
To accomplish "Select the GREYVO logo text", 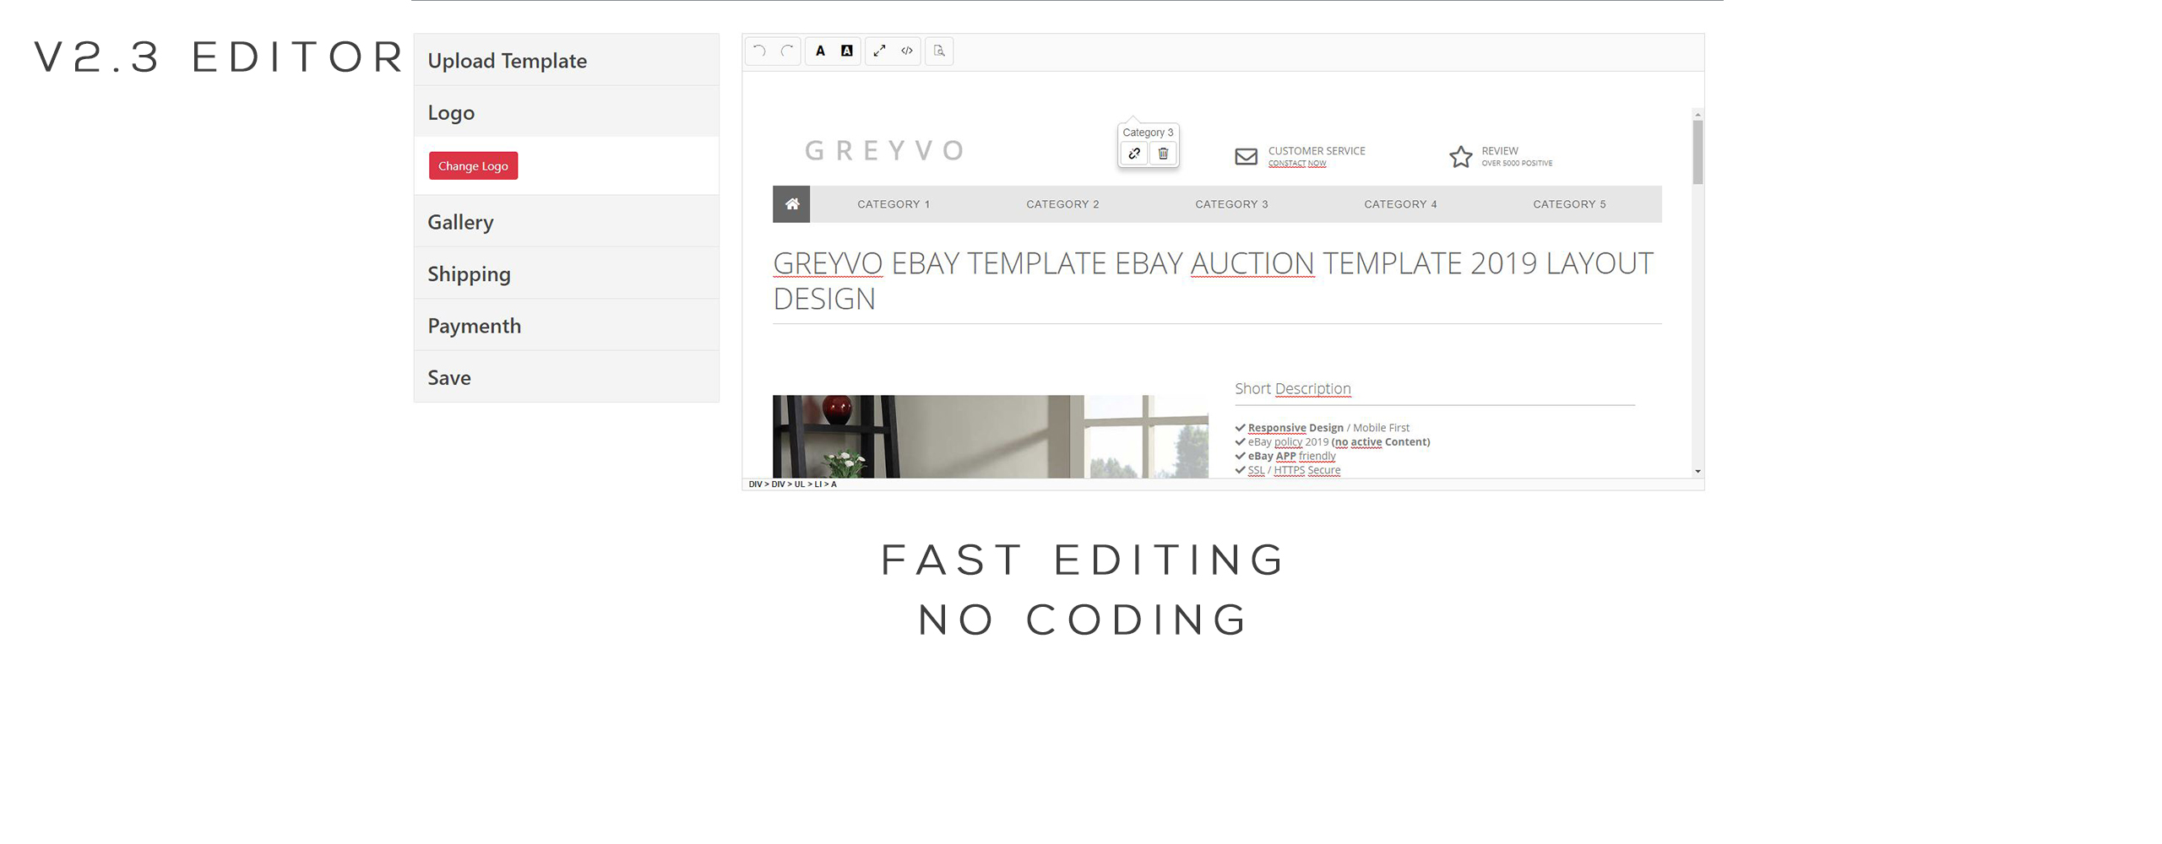I will pos(884,151).
